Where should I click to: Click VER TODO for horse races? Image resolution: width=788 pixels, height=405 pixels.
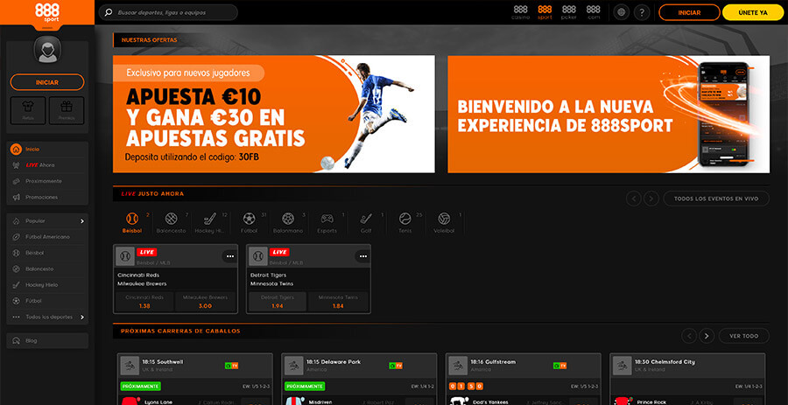pos(743,336)
